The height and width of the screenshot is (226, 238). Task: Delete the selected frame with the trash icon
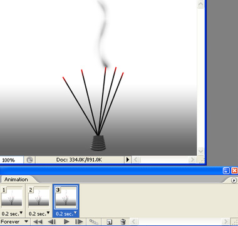[x=123, y=222]
